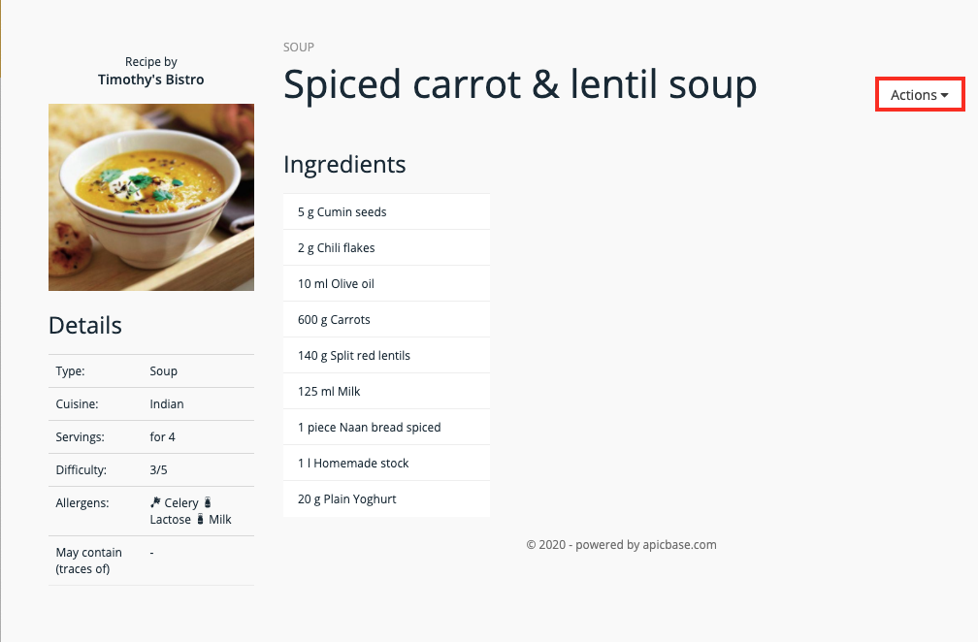Click the Timothy's Bistro recipe byline

(151, 79)
